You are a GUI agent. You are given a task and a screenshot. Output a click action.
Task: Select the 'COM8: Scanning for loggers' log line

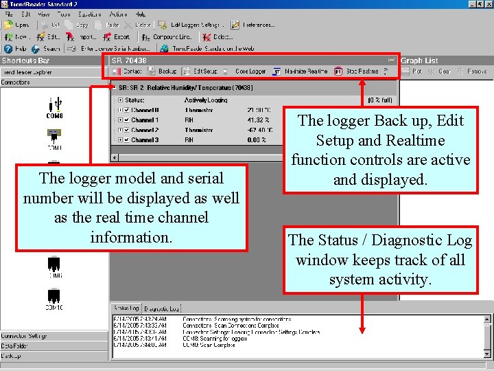point(215,339)
